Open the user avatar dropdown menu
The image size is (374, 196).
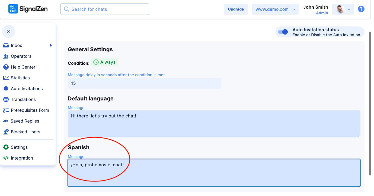pos(343,9)
